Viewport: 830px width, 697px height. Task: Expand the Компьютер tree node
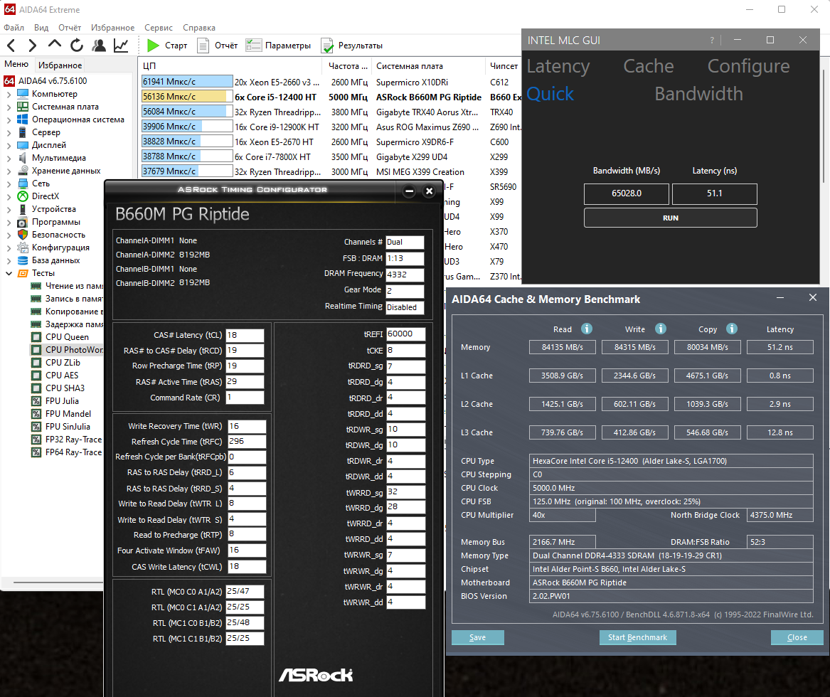click(x=9, y=94)
